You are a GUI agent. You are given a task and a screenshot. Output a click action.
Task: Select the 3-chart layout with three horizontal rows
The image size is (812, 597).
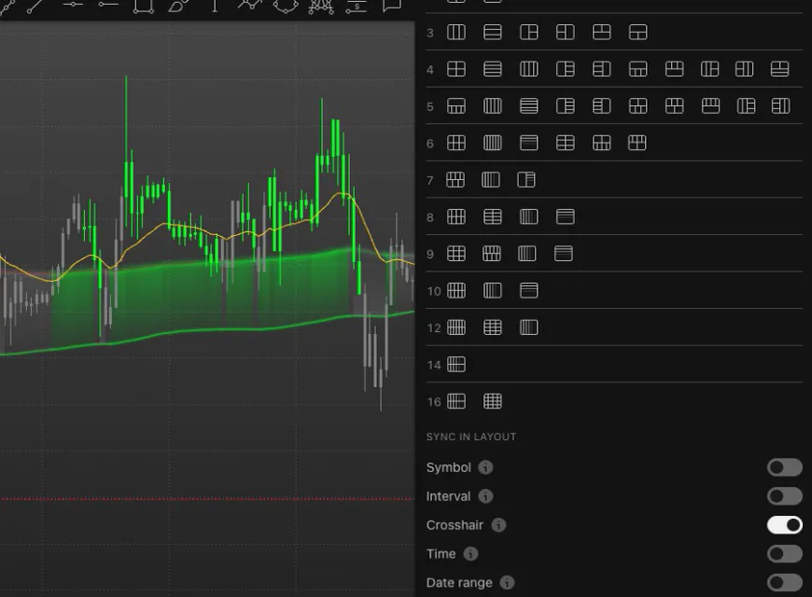pyautogui.click(x=493, y=32)
